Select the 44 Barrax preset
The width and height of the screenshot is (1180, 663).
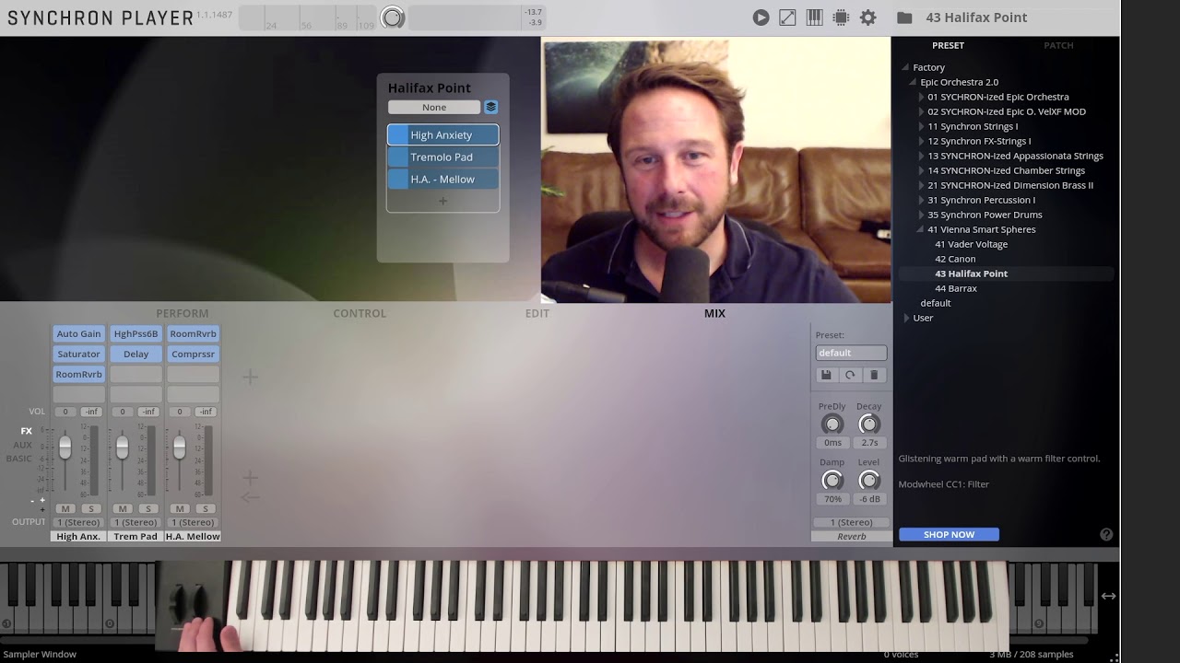956,288
